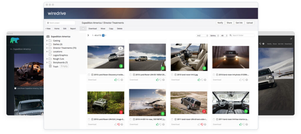This screenshot has height=134, width=301.
Task: Open the comment bubble on first thumbnail
Action: click(x=121, y=48)
